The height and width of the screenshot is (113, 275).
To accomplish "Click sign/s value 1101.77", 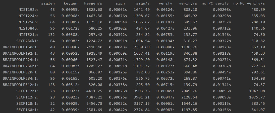I will click(x=142, y=66).
